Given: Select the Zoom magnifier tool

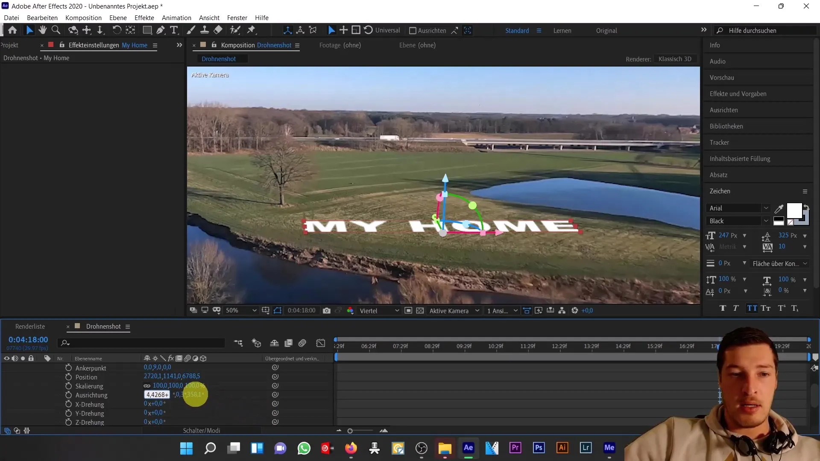Looking at the screenshot, I should tap(56, 30).
